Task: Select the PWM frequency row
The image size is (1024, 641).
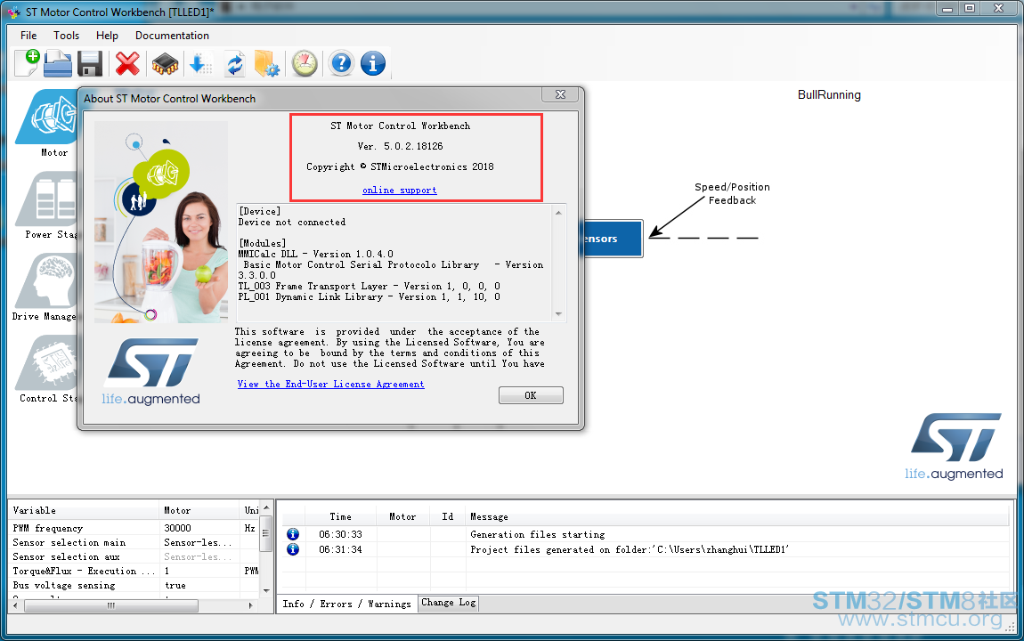Action: coord(134,528)
